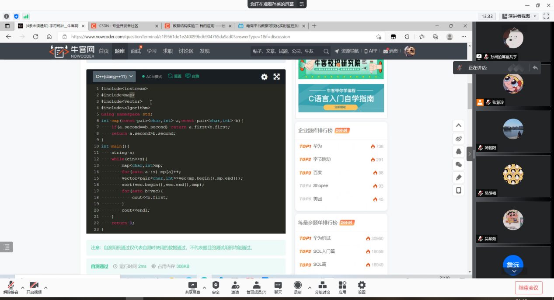
Task: Open the meeting 安全 security icon
Action: [216, 287]
